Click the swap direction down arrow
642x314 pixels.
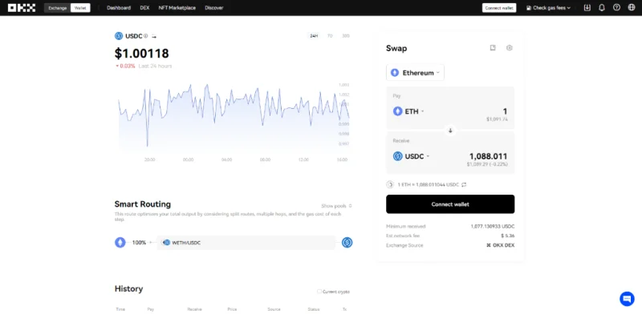coord(450,131)
